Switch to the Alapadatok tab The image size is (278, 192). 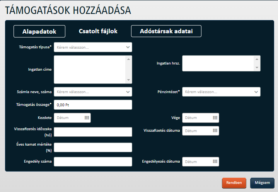39,31
